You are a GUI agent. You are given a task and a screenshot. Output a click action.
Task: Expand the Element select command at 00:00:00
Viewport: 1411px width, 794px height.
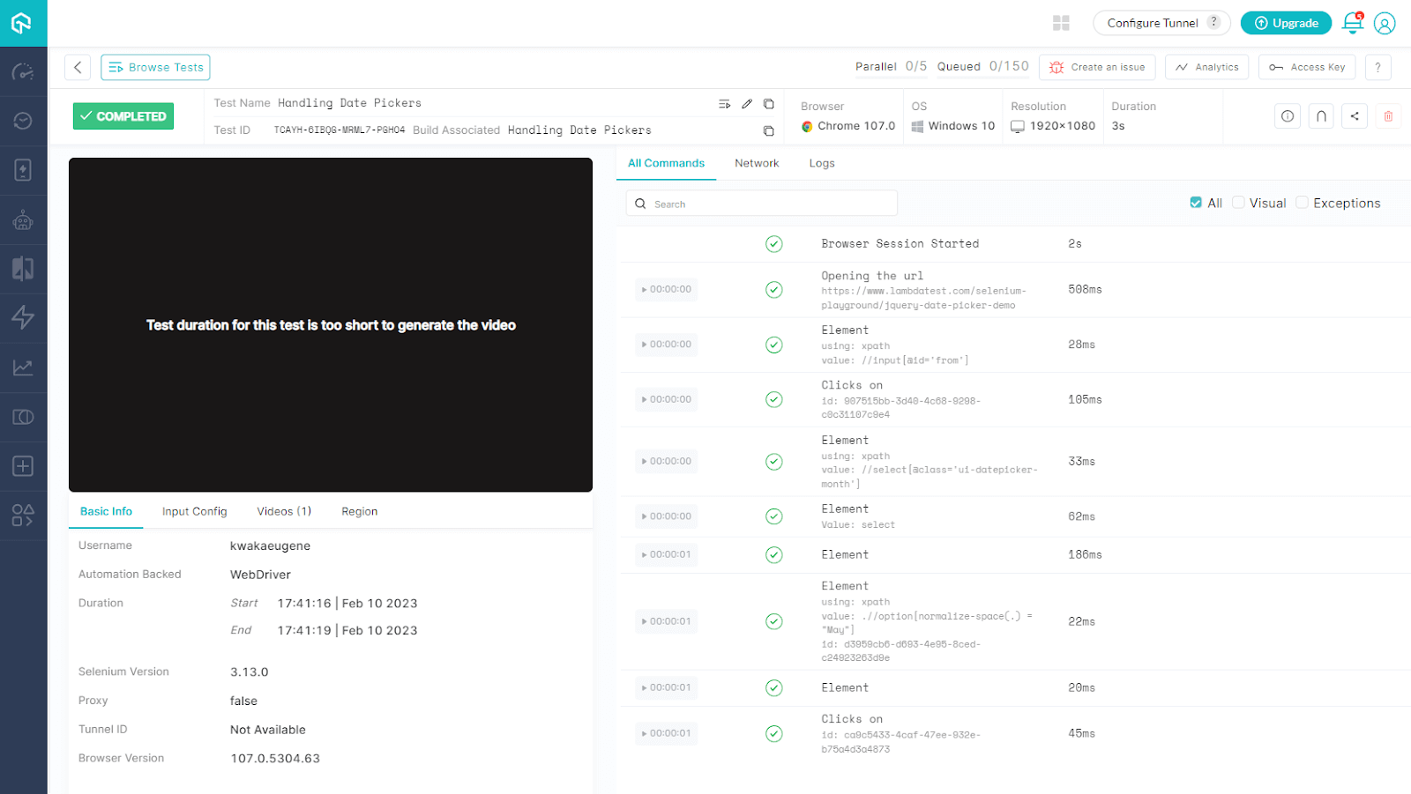[x=666, y=516]
